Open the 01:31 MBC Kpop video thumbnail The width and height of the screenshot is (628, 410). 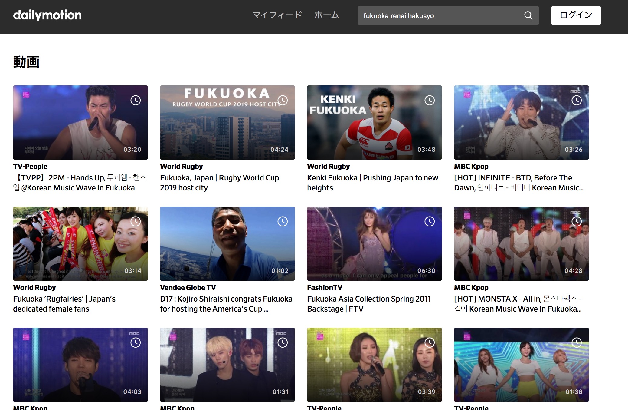(x=227, y=365)
